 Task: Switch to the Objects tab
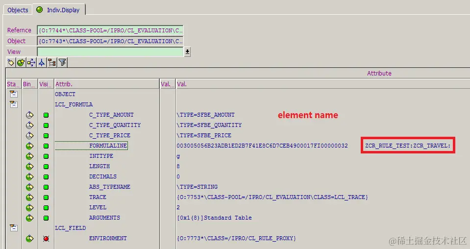[x=18, y=10]
